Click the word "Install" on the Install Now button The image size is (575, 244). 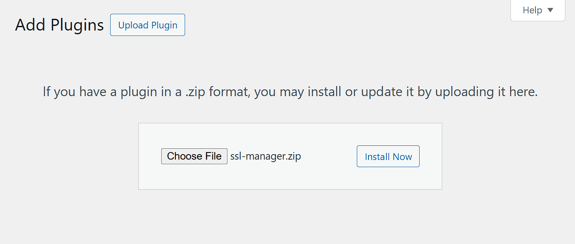[x=377, y=157]
